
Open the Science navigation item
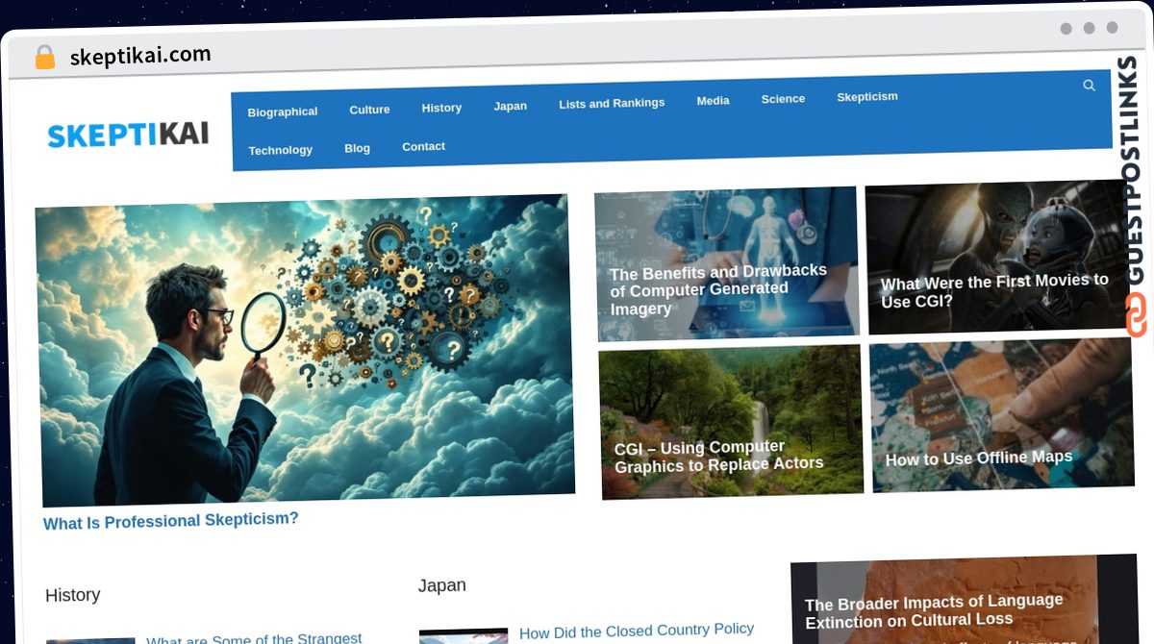pyautogui.click(x=783, y=98)
